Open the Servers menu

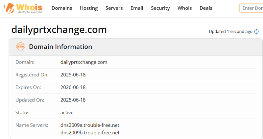pos(114,8)
